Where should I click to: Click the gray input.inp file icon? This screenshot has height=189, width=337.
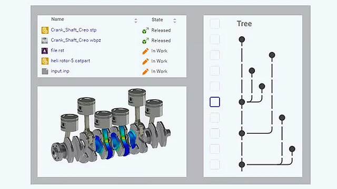[45, 71]
